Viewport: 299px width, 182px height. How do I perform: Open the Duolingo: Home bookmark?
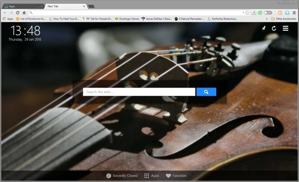[x=127, y=19]
